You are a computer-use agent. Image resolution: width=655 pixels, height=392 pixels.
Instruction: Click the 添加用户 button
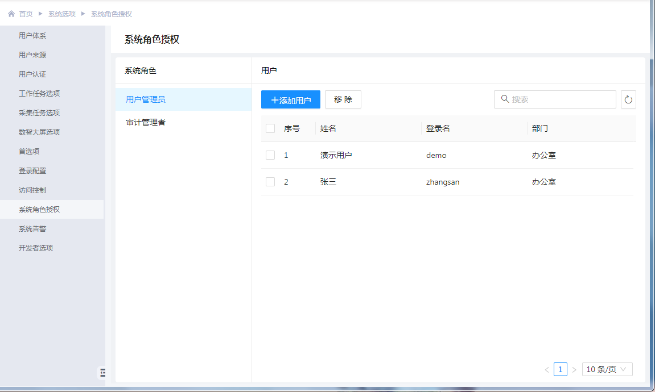coord(291,99)
